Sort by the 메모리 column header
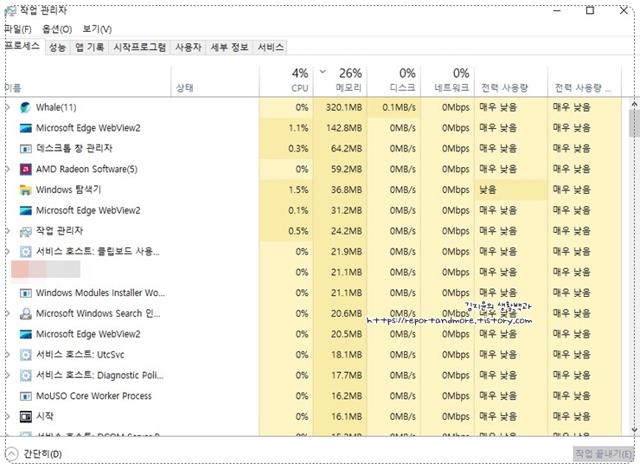 (341, 80)
